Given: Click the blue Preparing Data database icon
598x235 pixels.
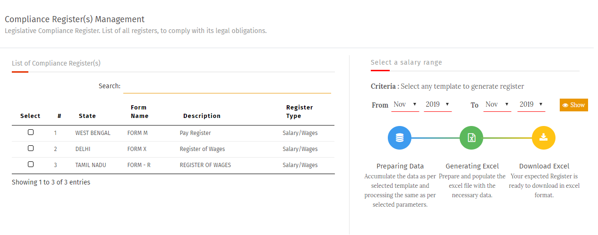Looking at the screenshot, I should [x=400, y=138].
